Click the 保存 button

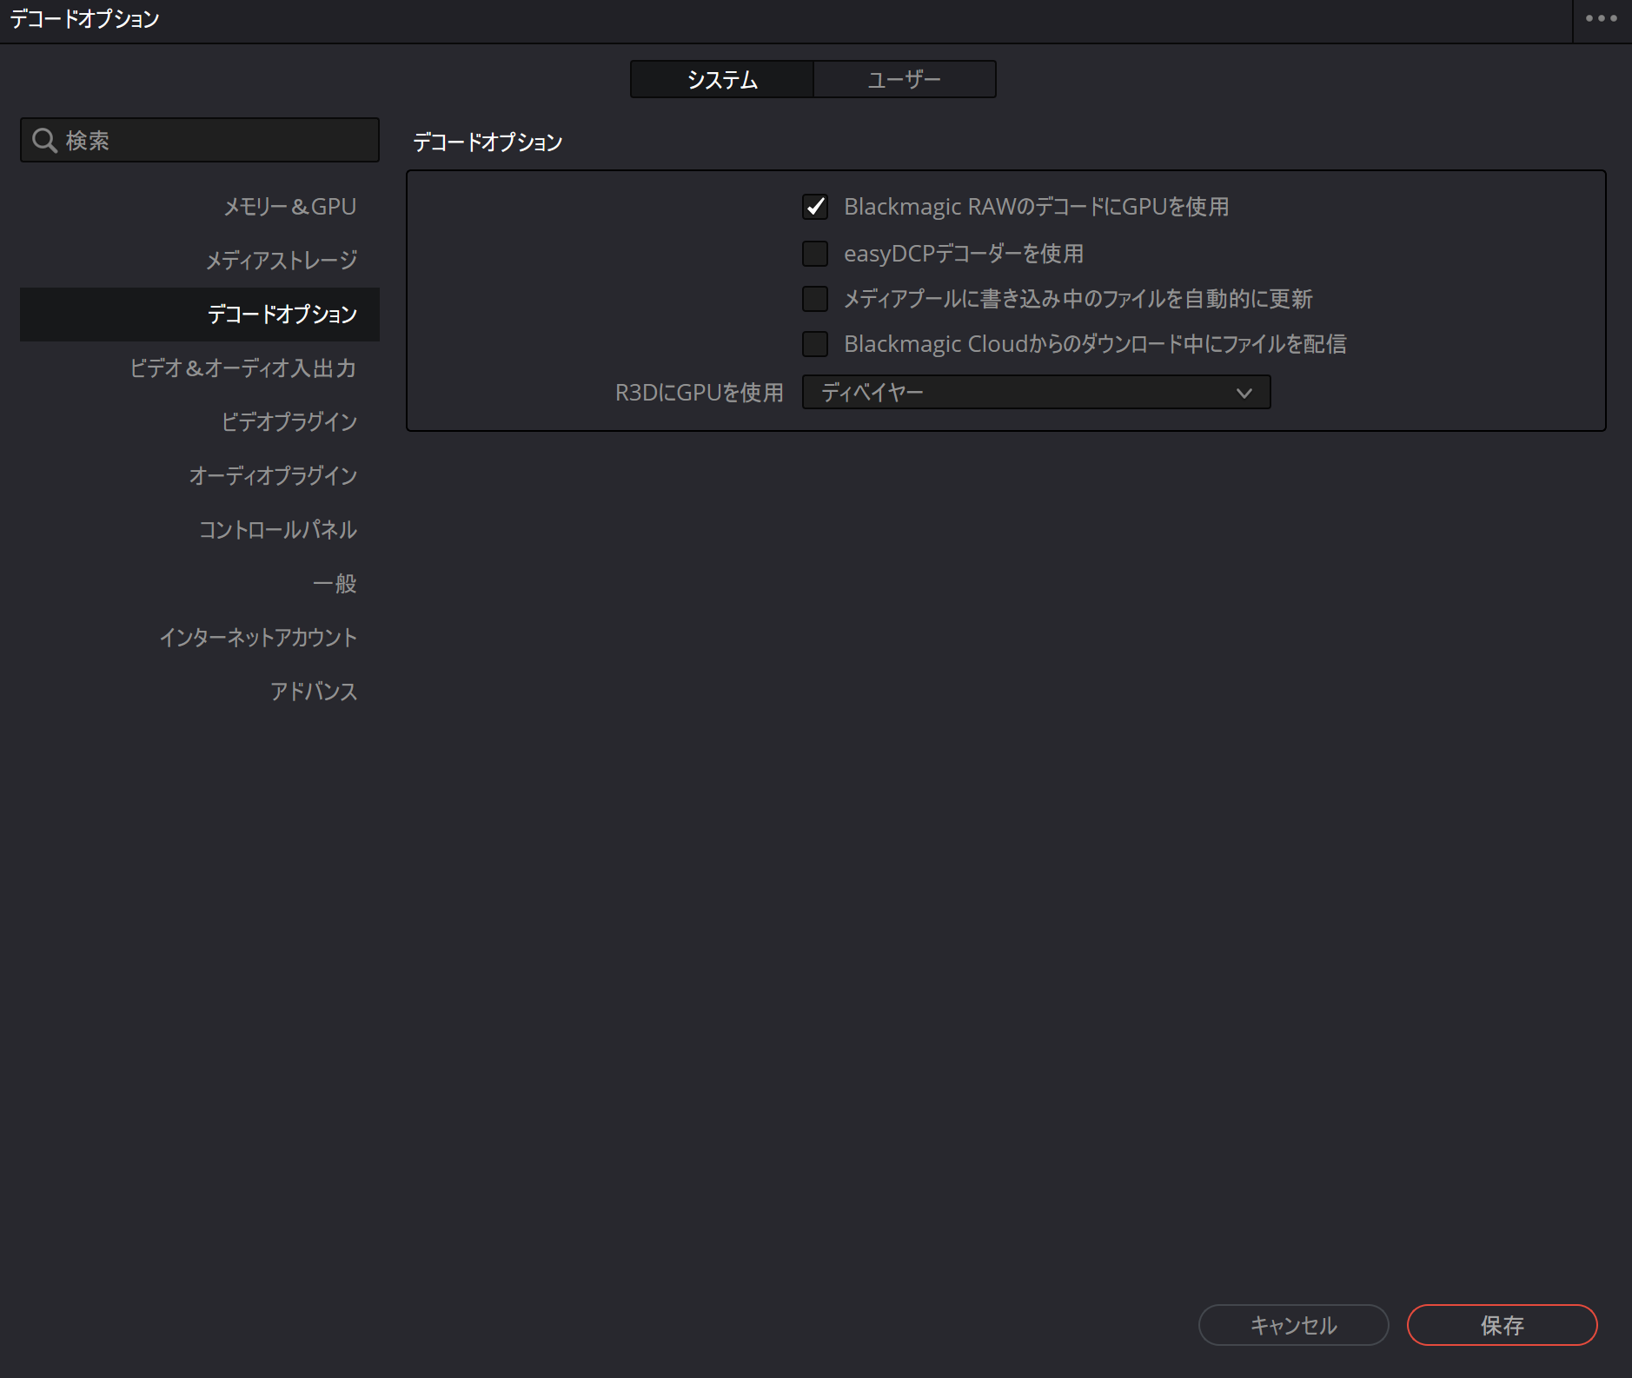tap(1502, 1325)
